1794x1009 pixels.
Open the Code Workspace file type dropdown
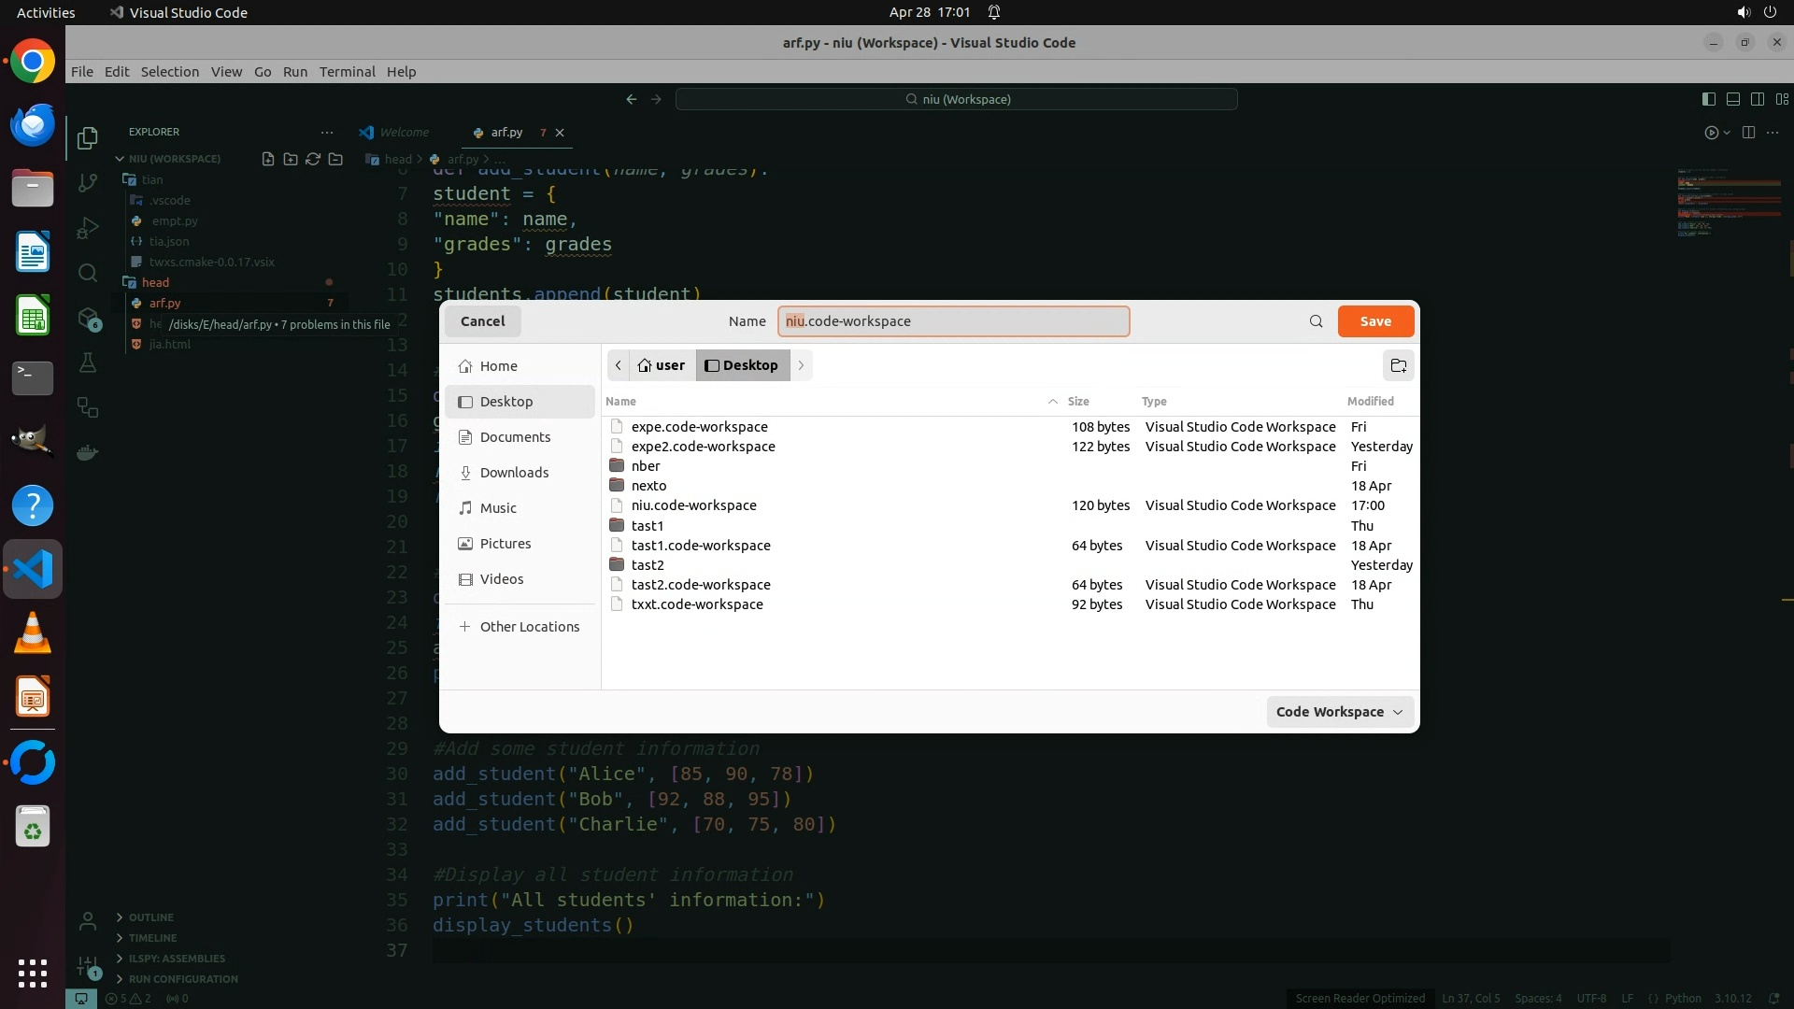click(x=1339, y=712)
